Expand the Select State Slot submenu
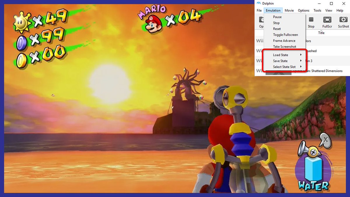Image resolution: width=350 pixels, height=197 pixels. pyautogui.click(x=285, y=67)
